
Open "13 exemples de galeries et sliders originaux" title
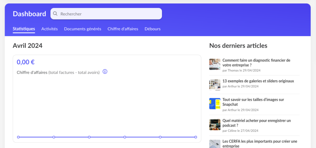pyautogui.click(x=258, y=81)
